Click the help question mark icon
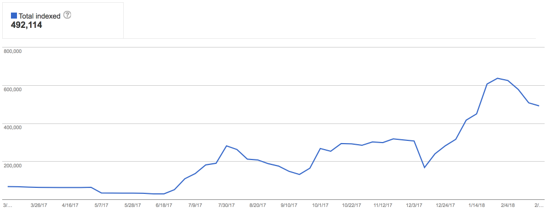 (67, 15)
